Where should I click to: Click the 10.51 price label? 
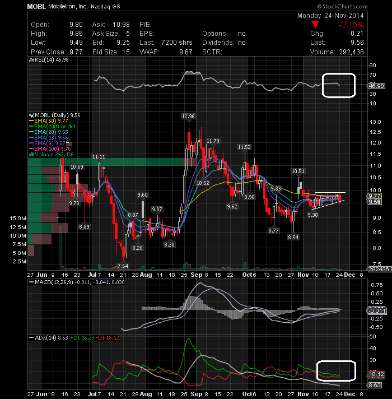298,171
